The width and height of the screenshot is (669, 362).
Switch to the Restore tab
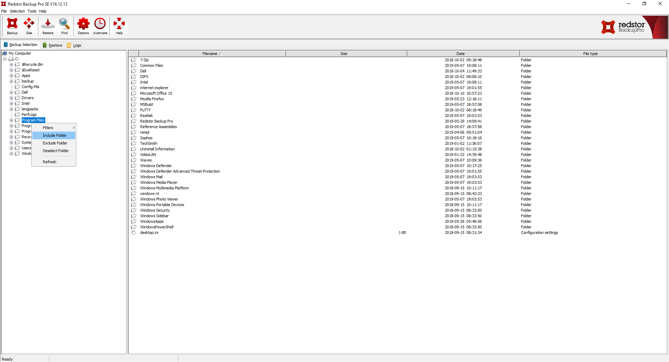[x=52, y=45]
